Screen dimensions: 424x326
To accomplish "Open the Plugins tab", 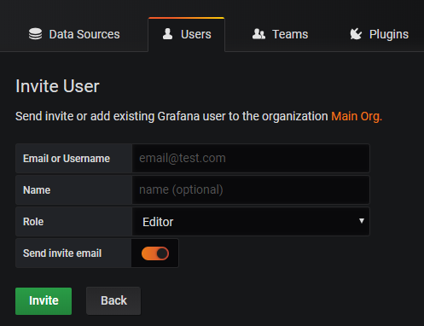I will point(379,34).
